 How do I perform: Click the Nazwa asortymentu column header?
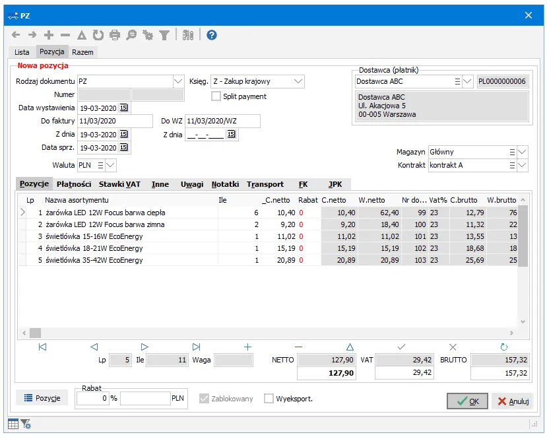(77, 200)
